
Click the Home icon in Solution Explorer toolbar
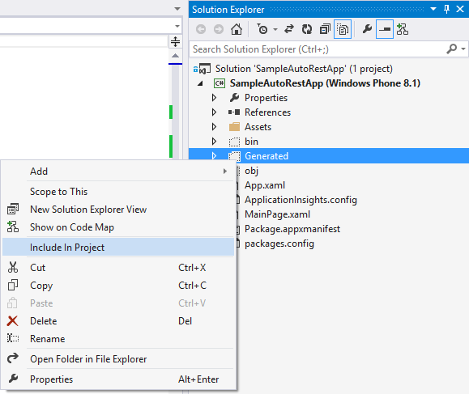click(237, 29)
